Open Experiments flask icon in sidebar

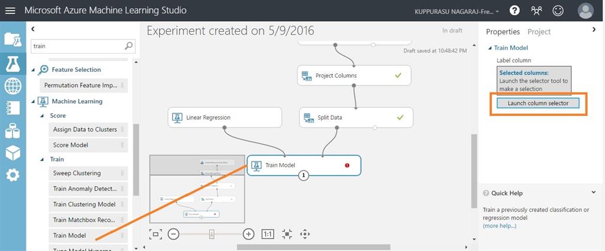pyautogui.click(x=13, y=64)
